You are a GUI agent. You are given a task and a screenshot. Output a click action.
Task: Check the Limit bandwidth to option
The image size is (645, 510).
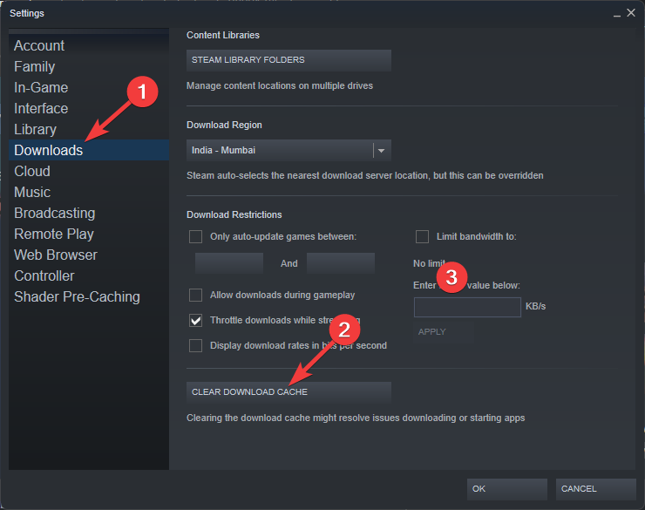(x=422, y=237)
